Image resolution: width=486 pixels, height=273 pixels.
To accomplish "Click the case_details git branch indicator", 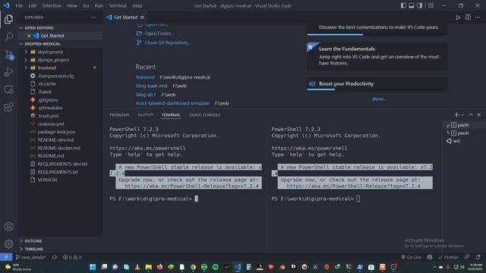I will (x=30, y=257).
